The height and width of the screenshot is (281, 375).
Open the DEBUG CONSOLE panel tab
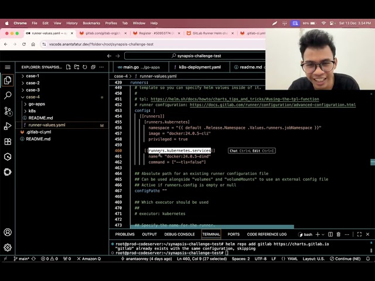point(179,234)
